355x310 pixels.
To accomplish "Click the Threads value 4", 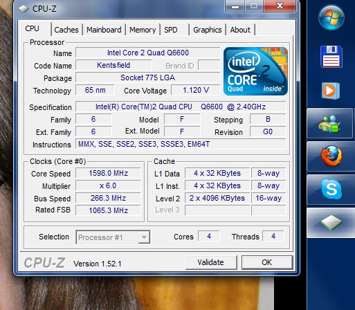I will click(273, 236).
